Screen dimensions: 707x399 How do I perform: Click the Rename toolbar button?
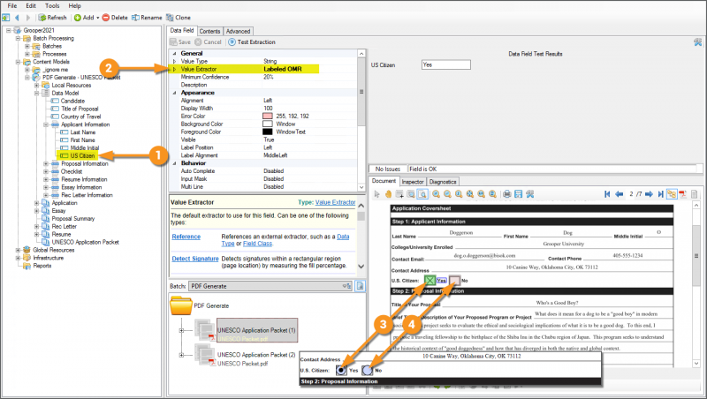click(x=147, y=18)
